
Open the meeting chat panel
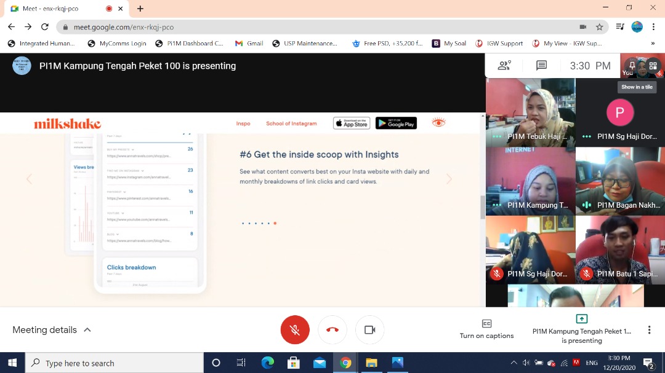pyautogui.click(x=541, y=66)
